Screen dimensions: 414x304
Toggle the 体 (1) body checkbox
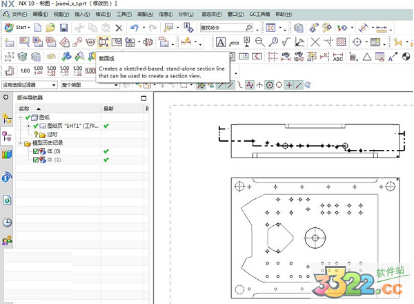(x=36, y=160)
